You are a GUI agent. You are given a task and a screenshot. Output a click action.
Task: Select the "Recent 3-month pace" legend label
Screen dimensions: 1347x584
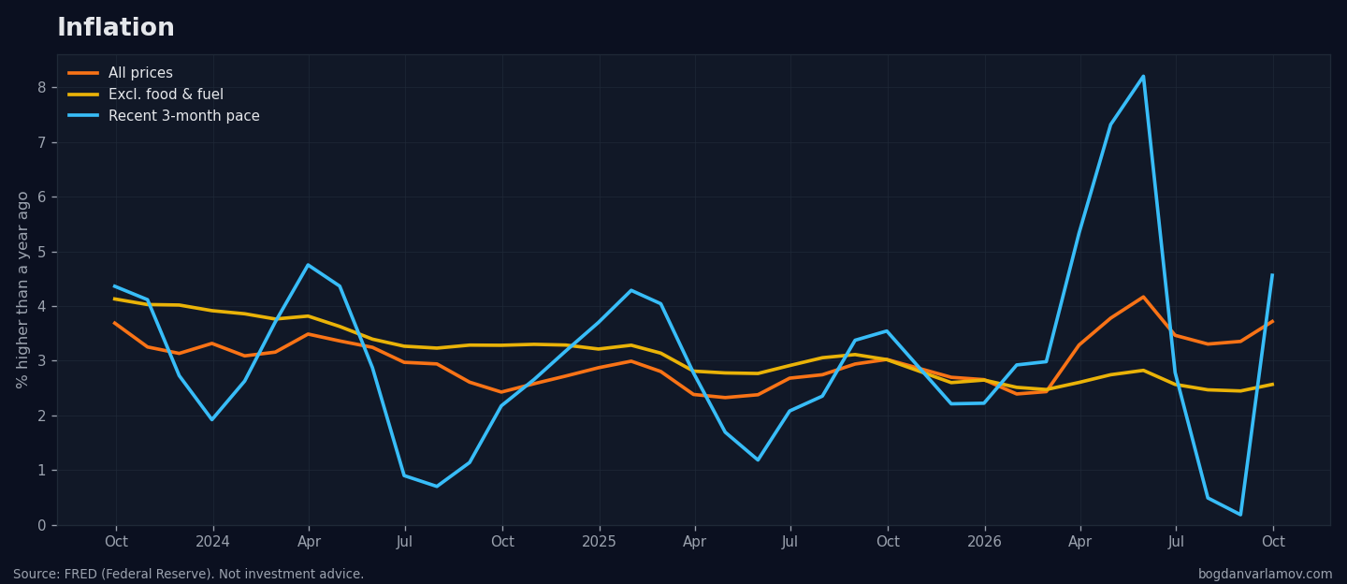(x=184, y=116)
